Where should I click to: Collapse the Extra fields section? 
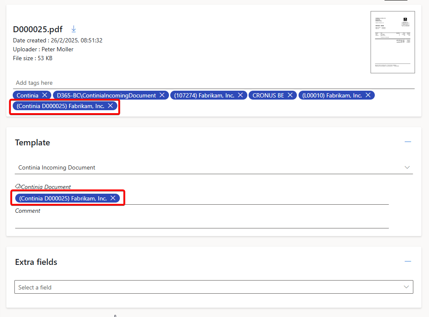pos(408,261)
